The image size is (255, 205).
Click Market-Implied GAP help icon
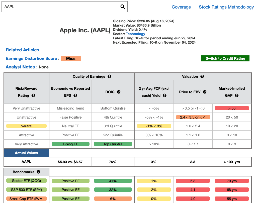tap(237, 95)
